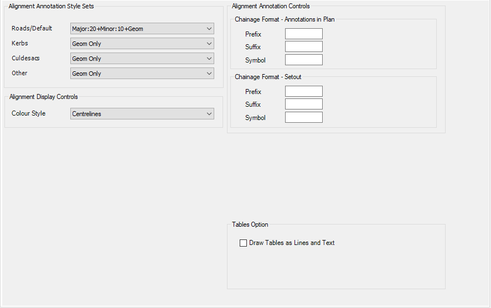Open the Roads/Default style set dropdown
491x308 pixels.
click(142, 28)
